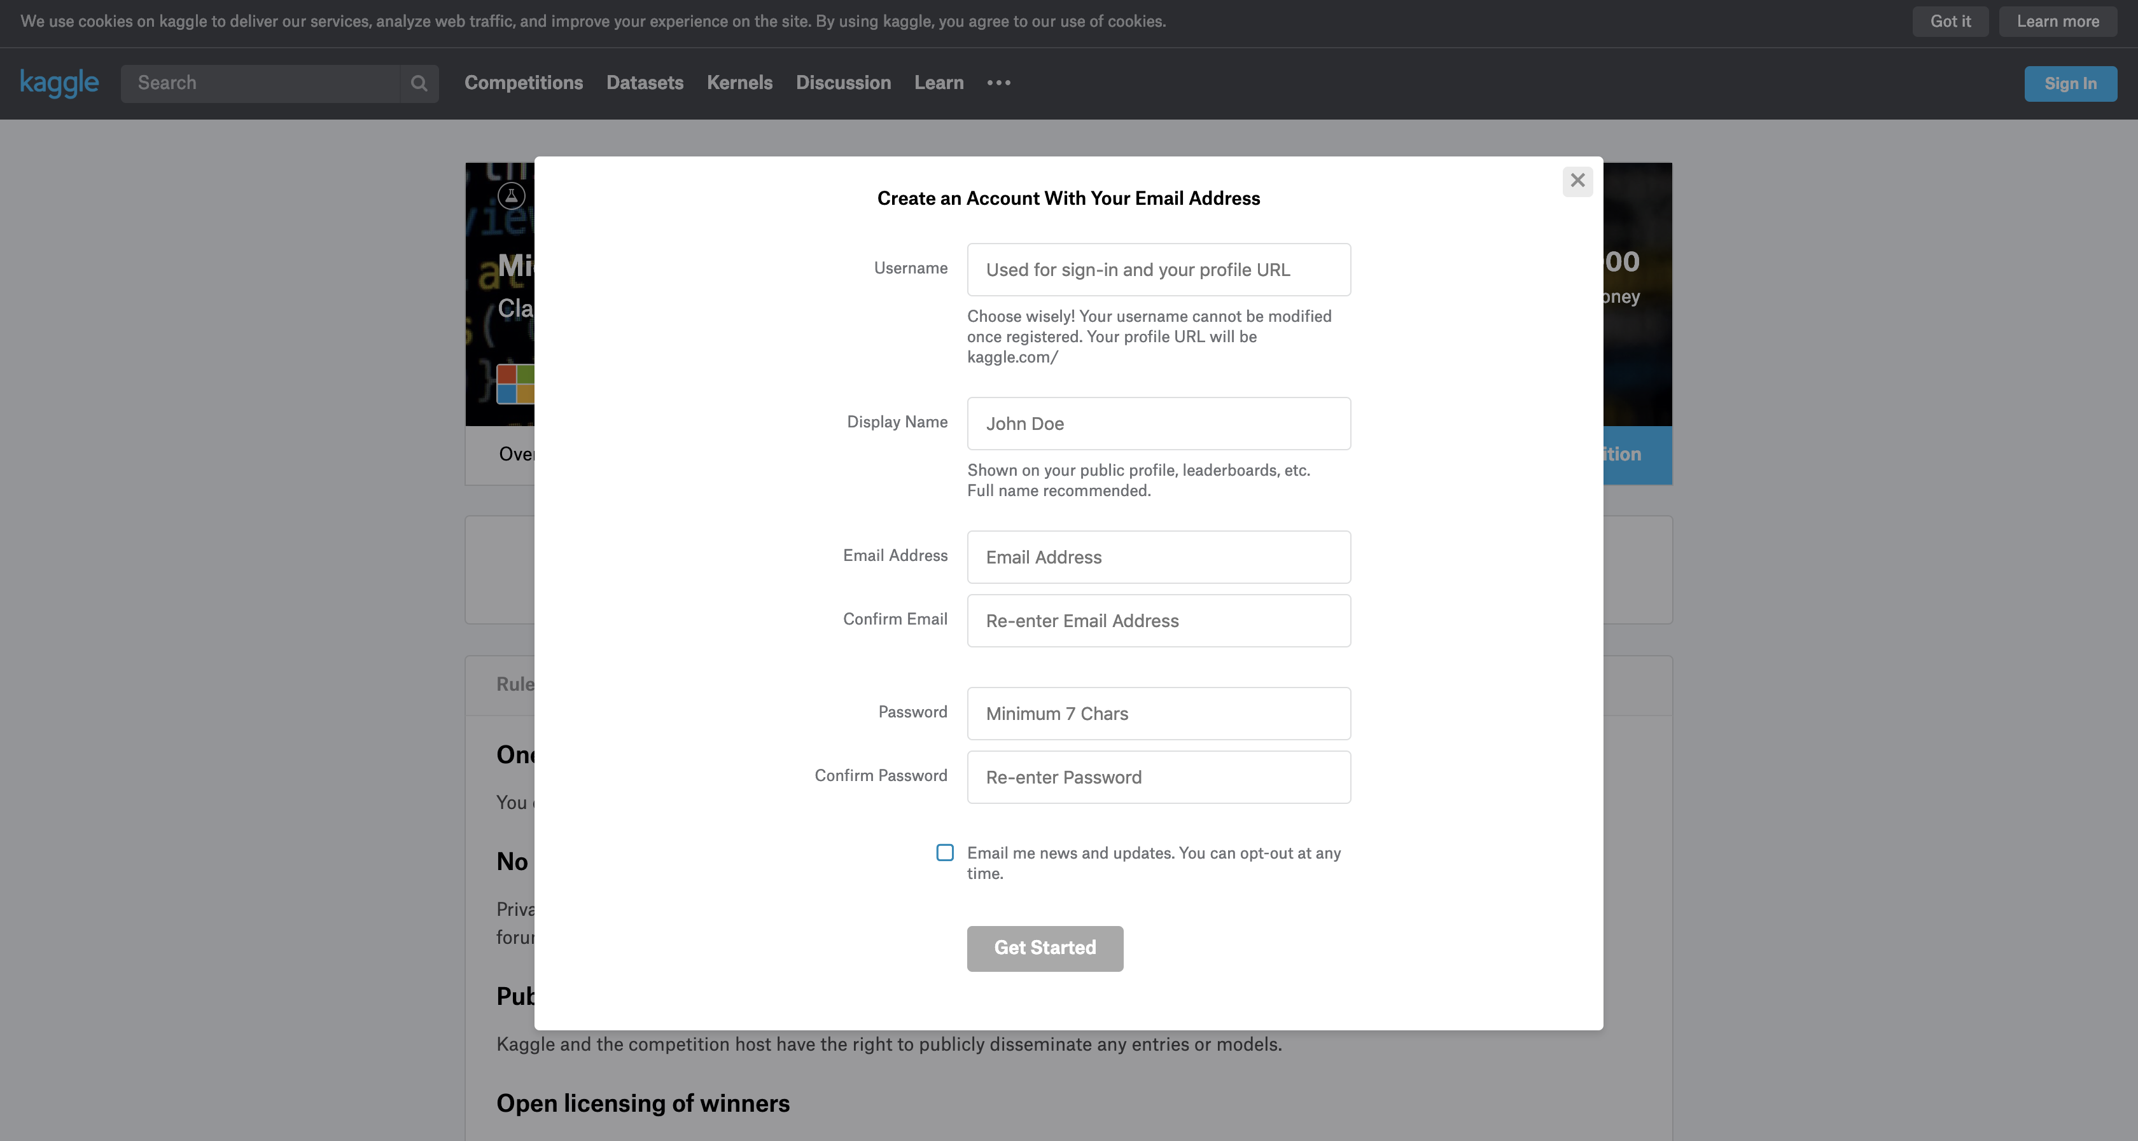Screen dimensions: 2138x1141
Task: Enable email news and updates checkbox
Action: (944, 852)
